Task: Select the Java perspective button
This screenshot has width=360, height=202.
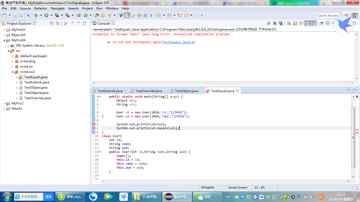Action: [355, 15]
